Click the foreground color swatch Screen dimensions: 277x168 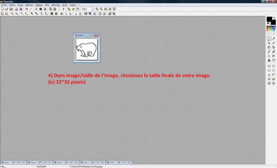pos(269,19)
